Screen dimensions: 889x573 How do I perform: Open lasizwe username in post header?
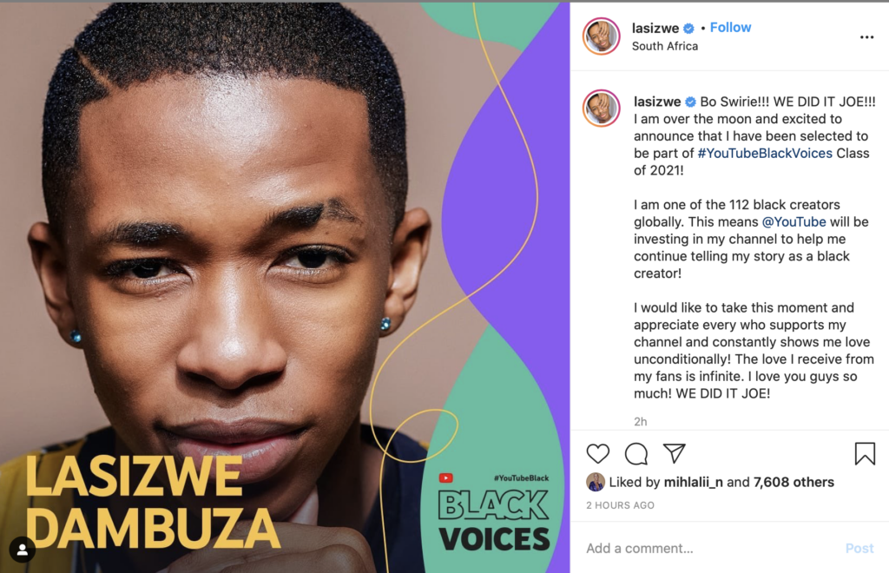click(x=655, y=28)
